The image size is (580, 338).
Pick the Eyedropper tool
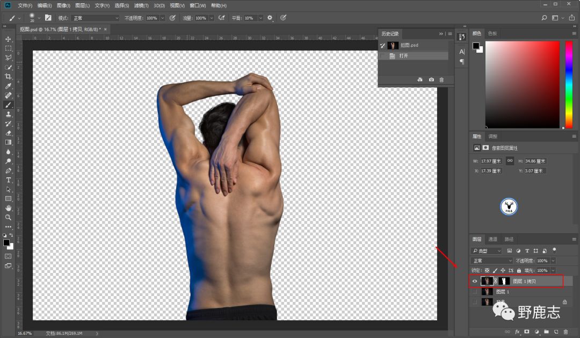(8, 86)
